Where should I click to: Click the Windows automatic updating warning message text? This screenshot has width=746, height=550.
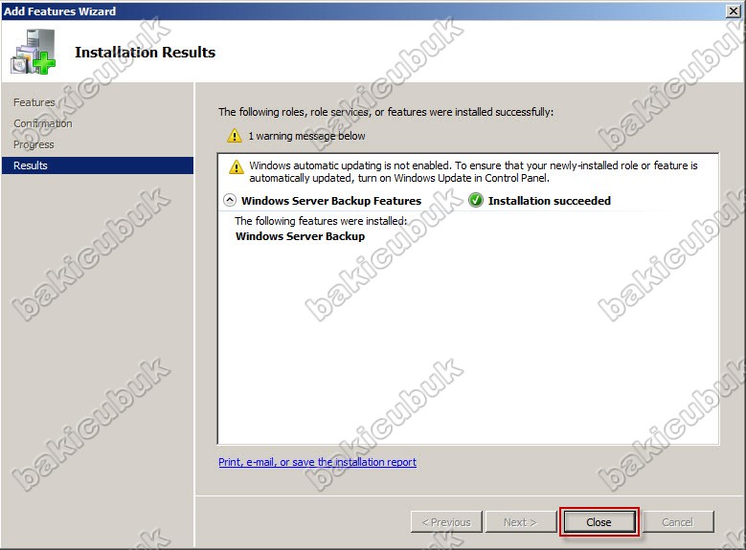pyautogui.click(x=473, y=171)
